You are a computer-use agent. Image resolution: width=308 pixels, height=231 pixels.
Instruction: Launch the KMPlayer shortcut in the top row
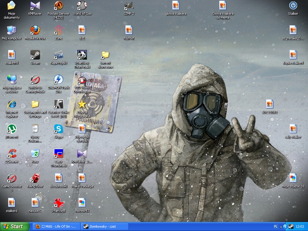tap(35, 5)
